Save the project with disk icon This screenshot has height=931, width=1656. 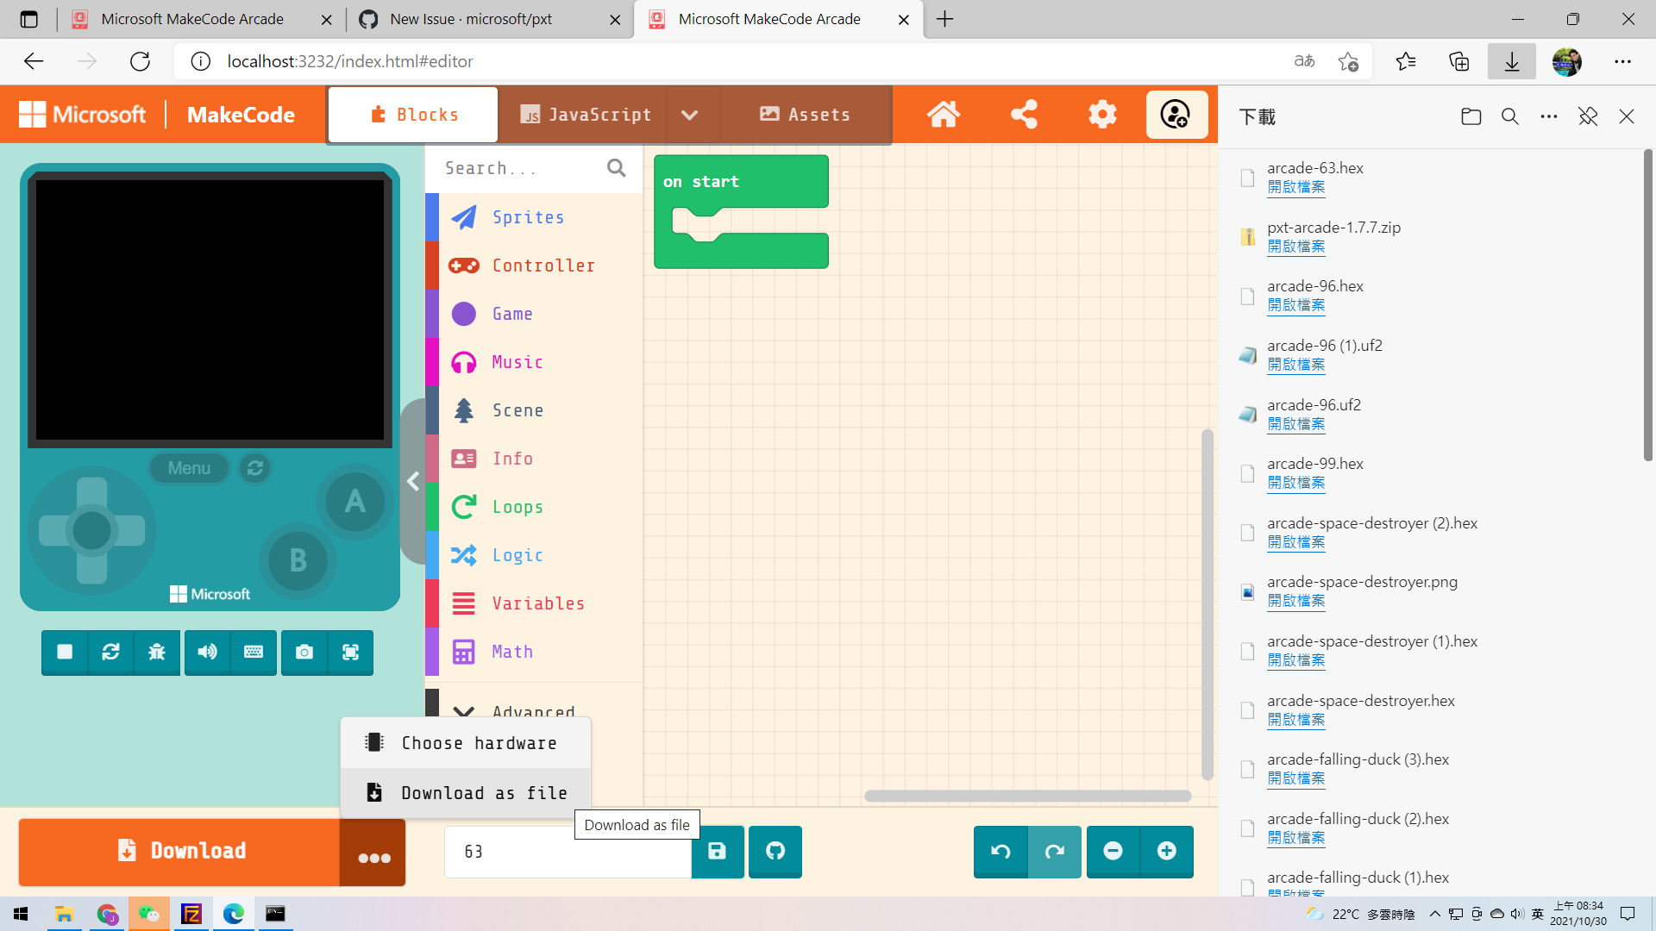coord(717,852)
